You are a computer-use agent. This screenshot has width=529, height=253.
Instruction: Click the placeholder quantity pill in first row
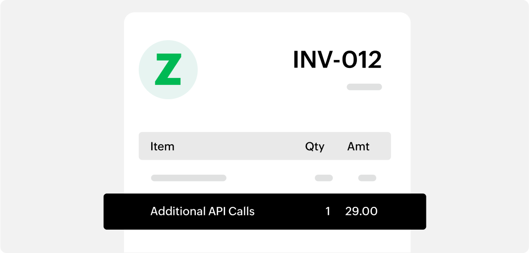pyautogui.click(x=324, y=178)
